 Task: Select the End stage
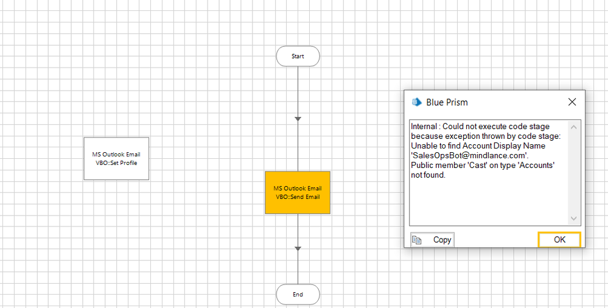point(298,295)
